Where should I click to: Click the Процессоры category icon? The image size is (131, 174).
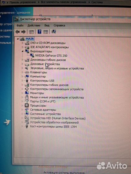[27, 105]
